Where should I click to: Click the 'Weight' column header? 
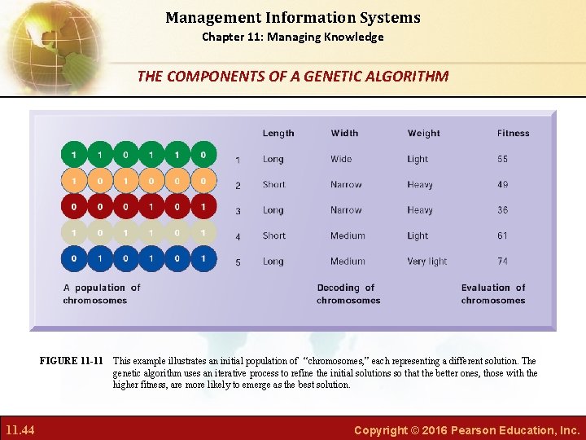click(424, 133)
